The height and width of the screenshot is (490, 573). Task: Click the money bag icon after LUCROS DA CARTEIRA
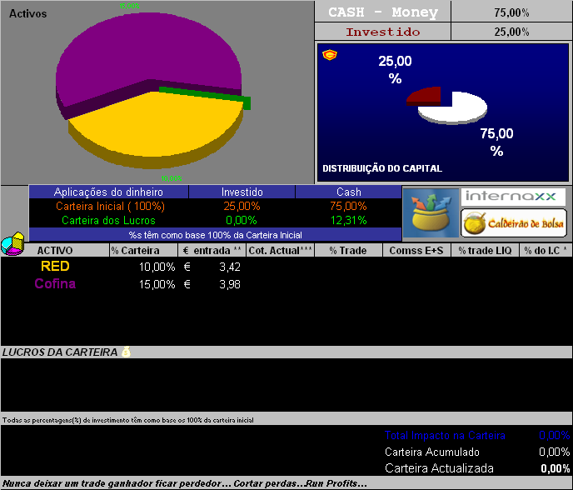click(126, 352)
